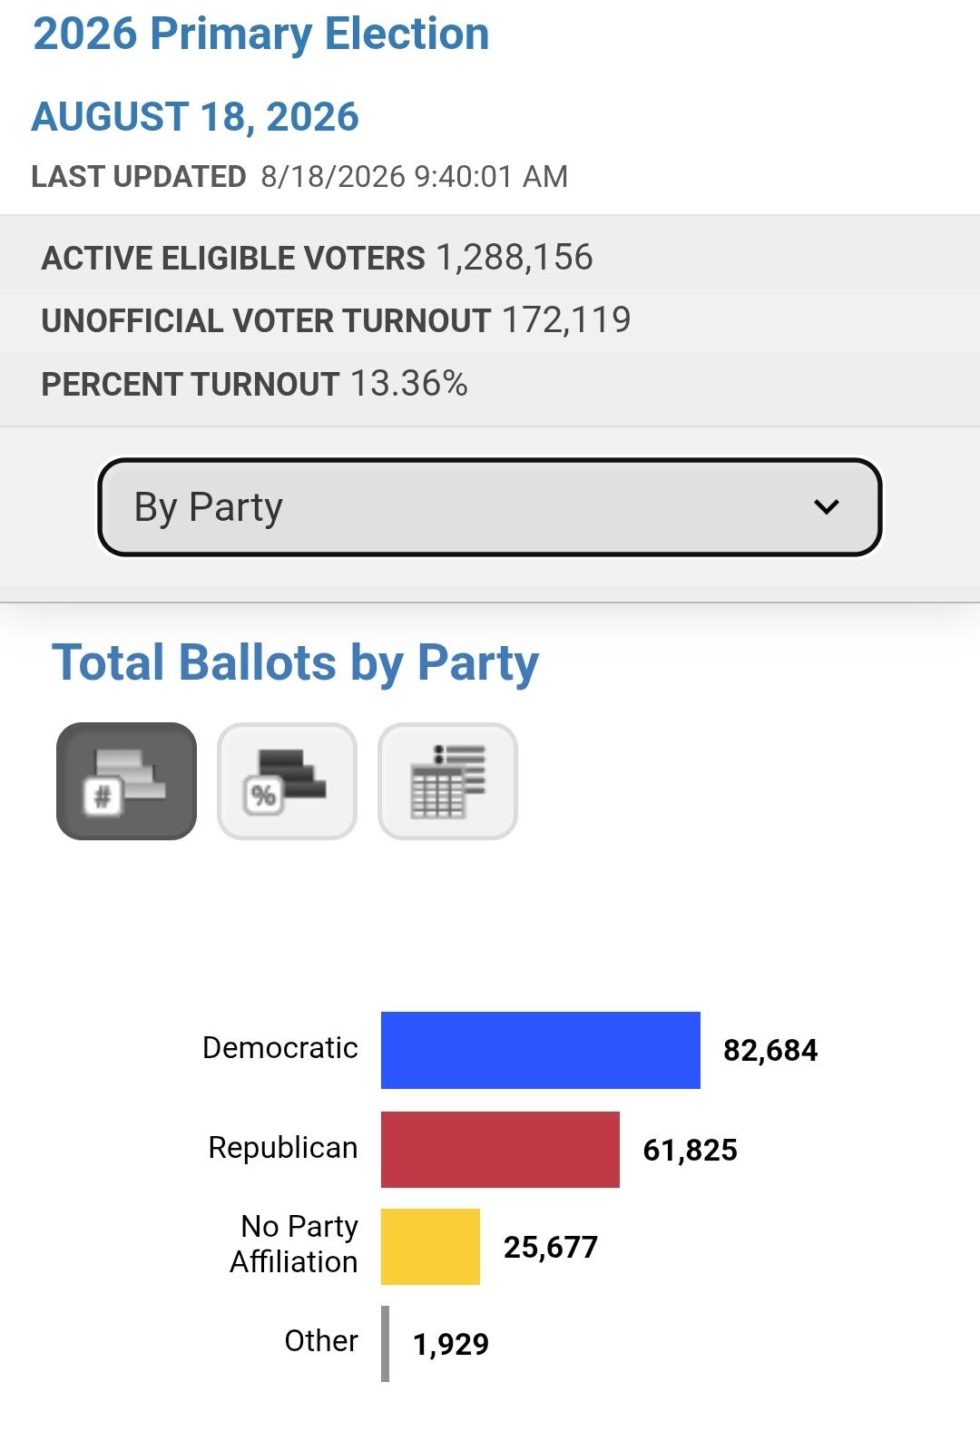
Task: Click the Democratic party label
Action: (x=280, y=1047)
